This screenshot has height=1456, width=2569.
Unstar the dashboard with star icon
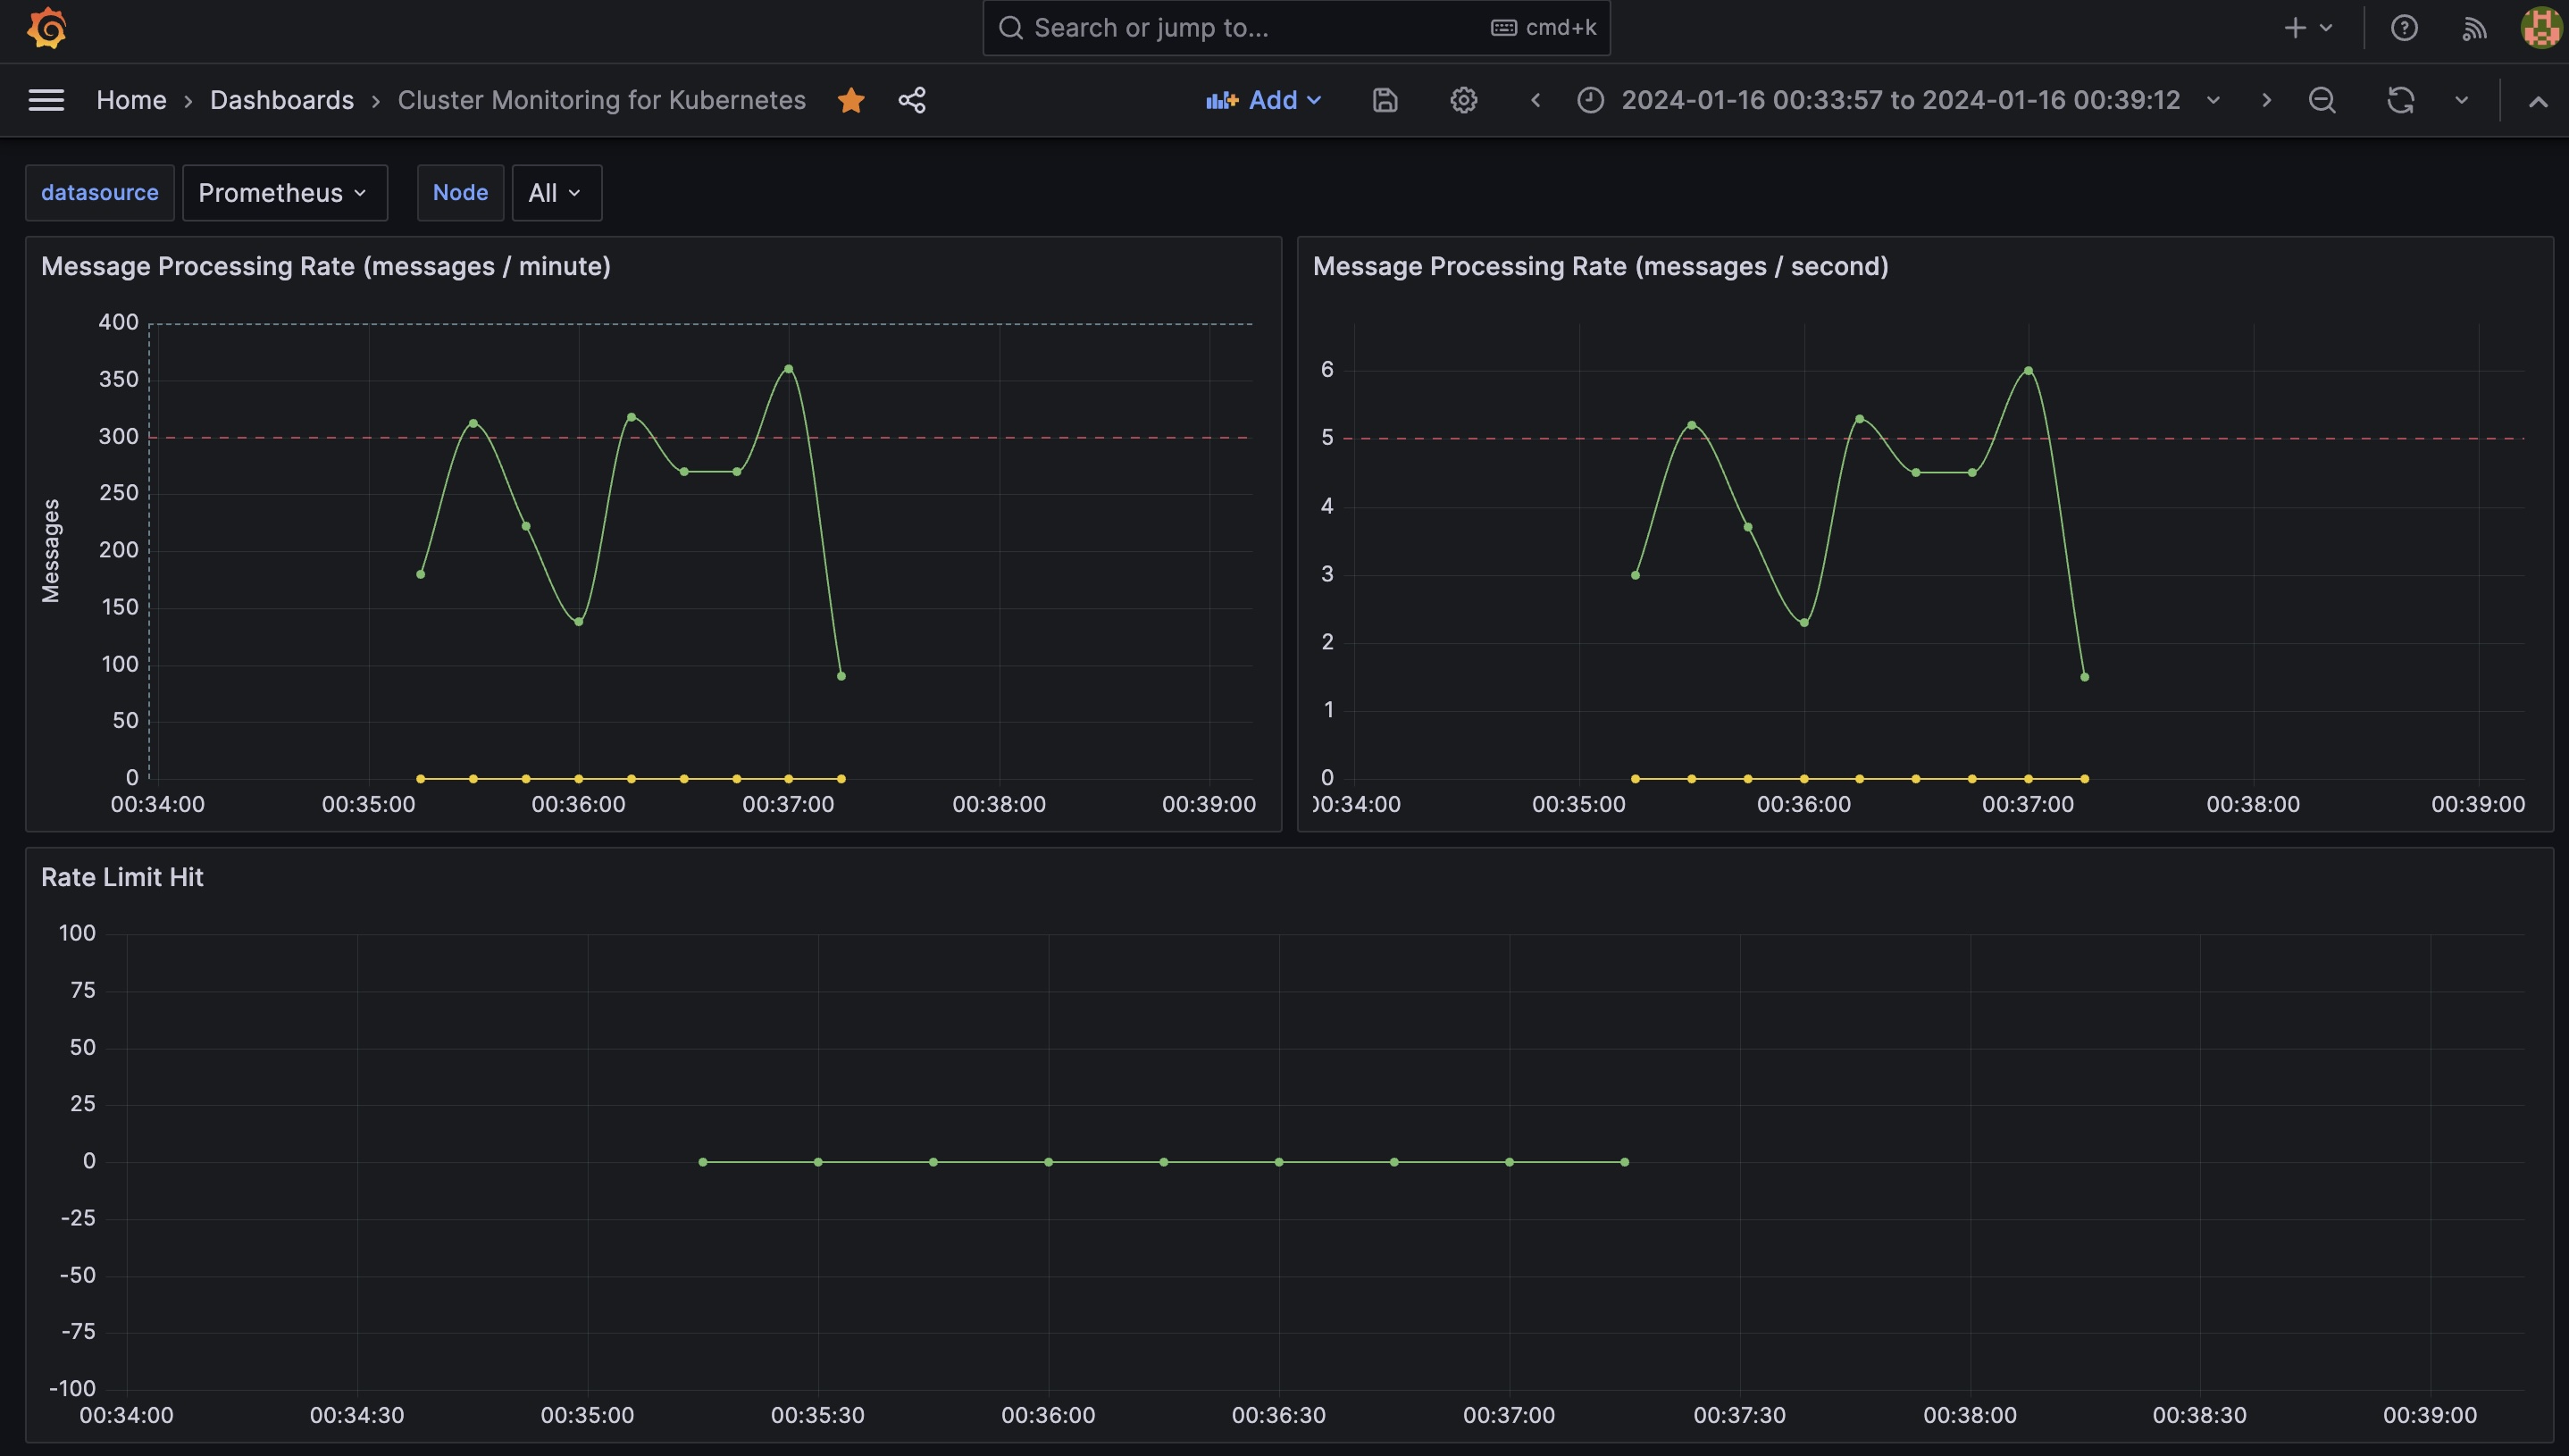pos(851,100)
